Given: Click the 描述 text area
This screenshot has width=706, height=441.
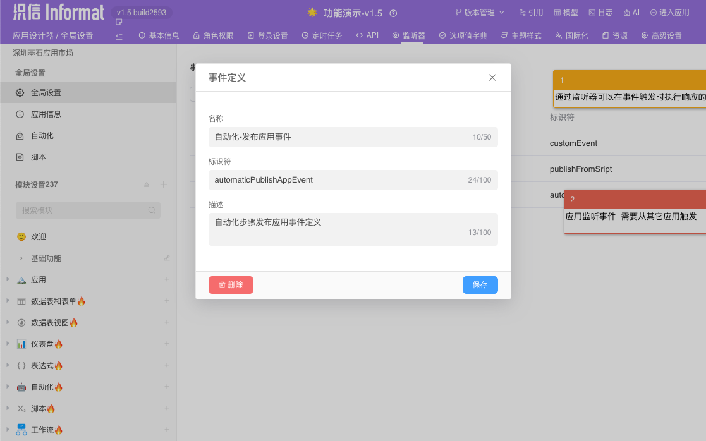Looking at the screenshot, I should pyautogui.click(x=341, y=228).
